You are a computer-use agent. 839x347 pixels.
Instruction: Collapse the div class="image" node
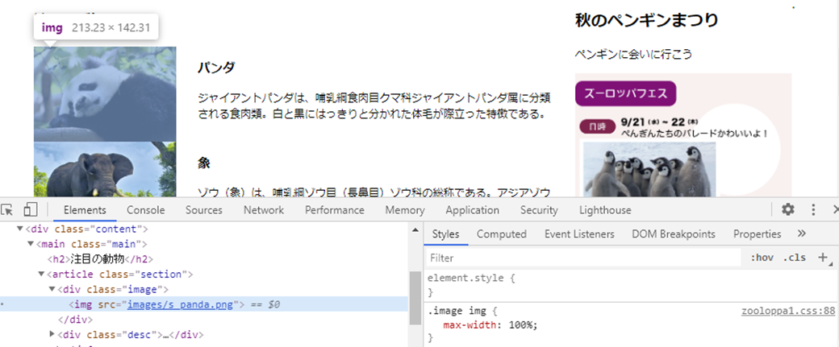tap(52, 289)
